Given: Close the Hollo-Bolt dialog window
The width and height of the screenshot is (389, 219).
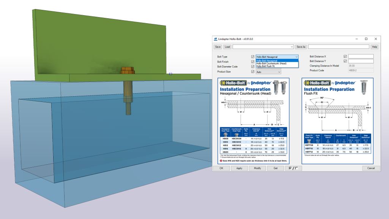Looking at the screenshot, I should click(x=375, y=39).
